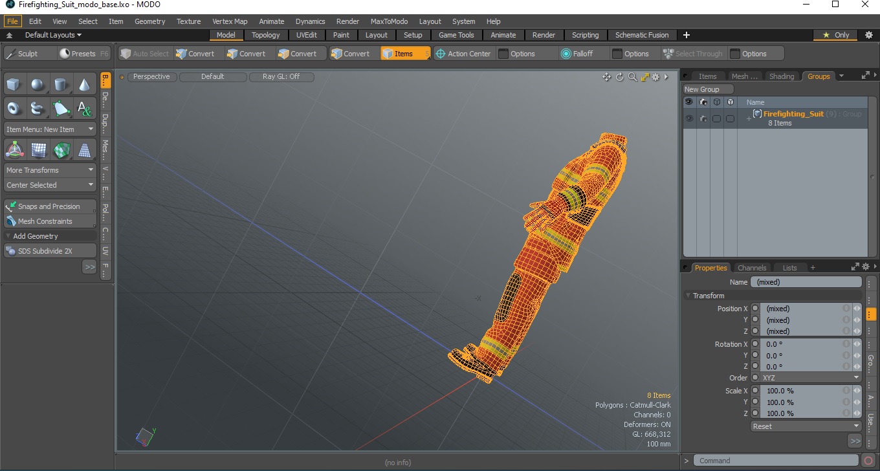Select the Sphere primitive tool
880x471 pixels.
[38, 84]
